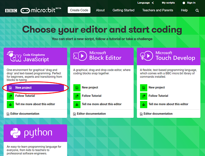The height and width of the screenshot is (156, 205).
Task: Click the Python snake logo
Action: click(x=15, y=133)
